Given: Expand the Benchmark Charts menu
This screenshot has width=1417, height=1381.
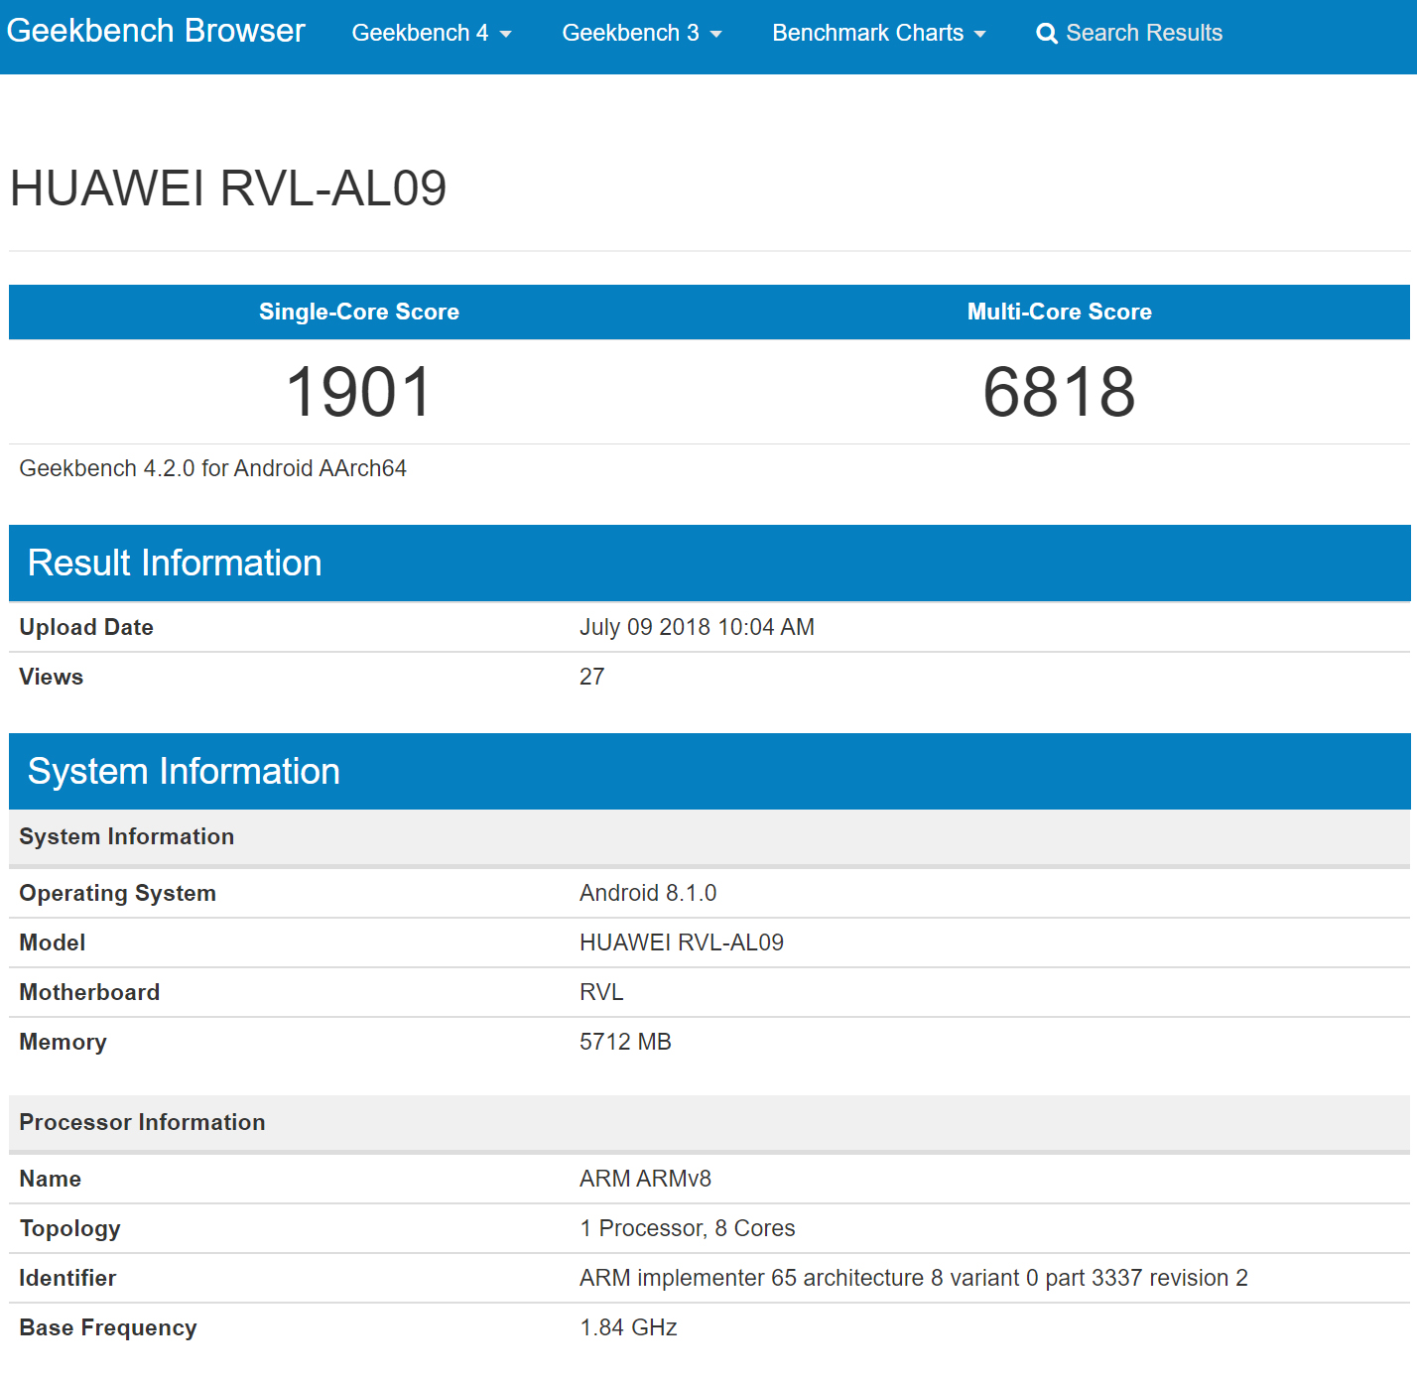Looking at the screenshot, I should [879, 33].
